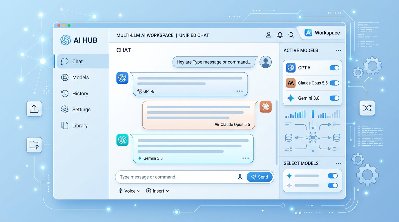
Task: Open Library in the sidebar
Action: tap(74, 125)
